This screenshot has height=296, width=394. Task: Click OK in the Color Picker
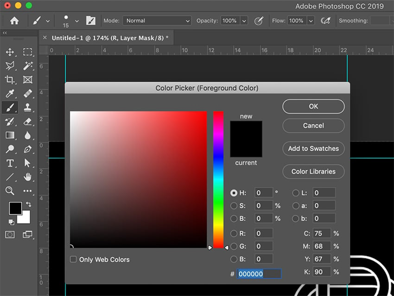(313, 107)
